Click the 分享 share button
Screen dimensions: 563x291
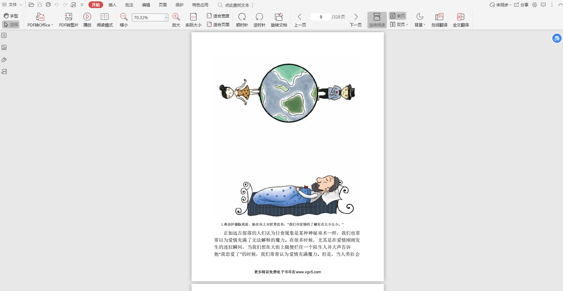click(x=521, y=5)
